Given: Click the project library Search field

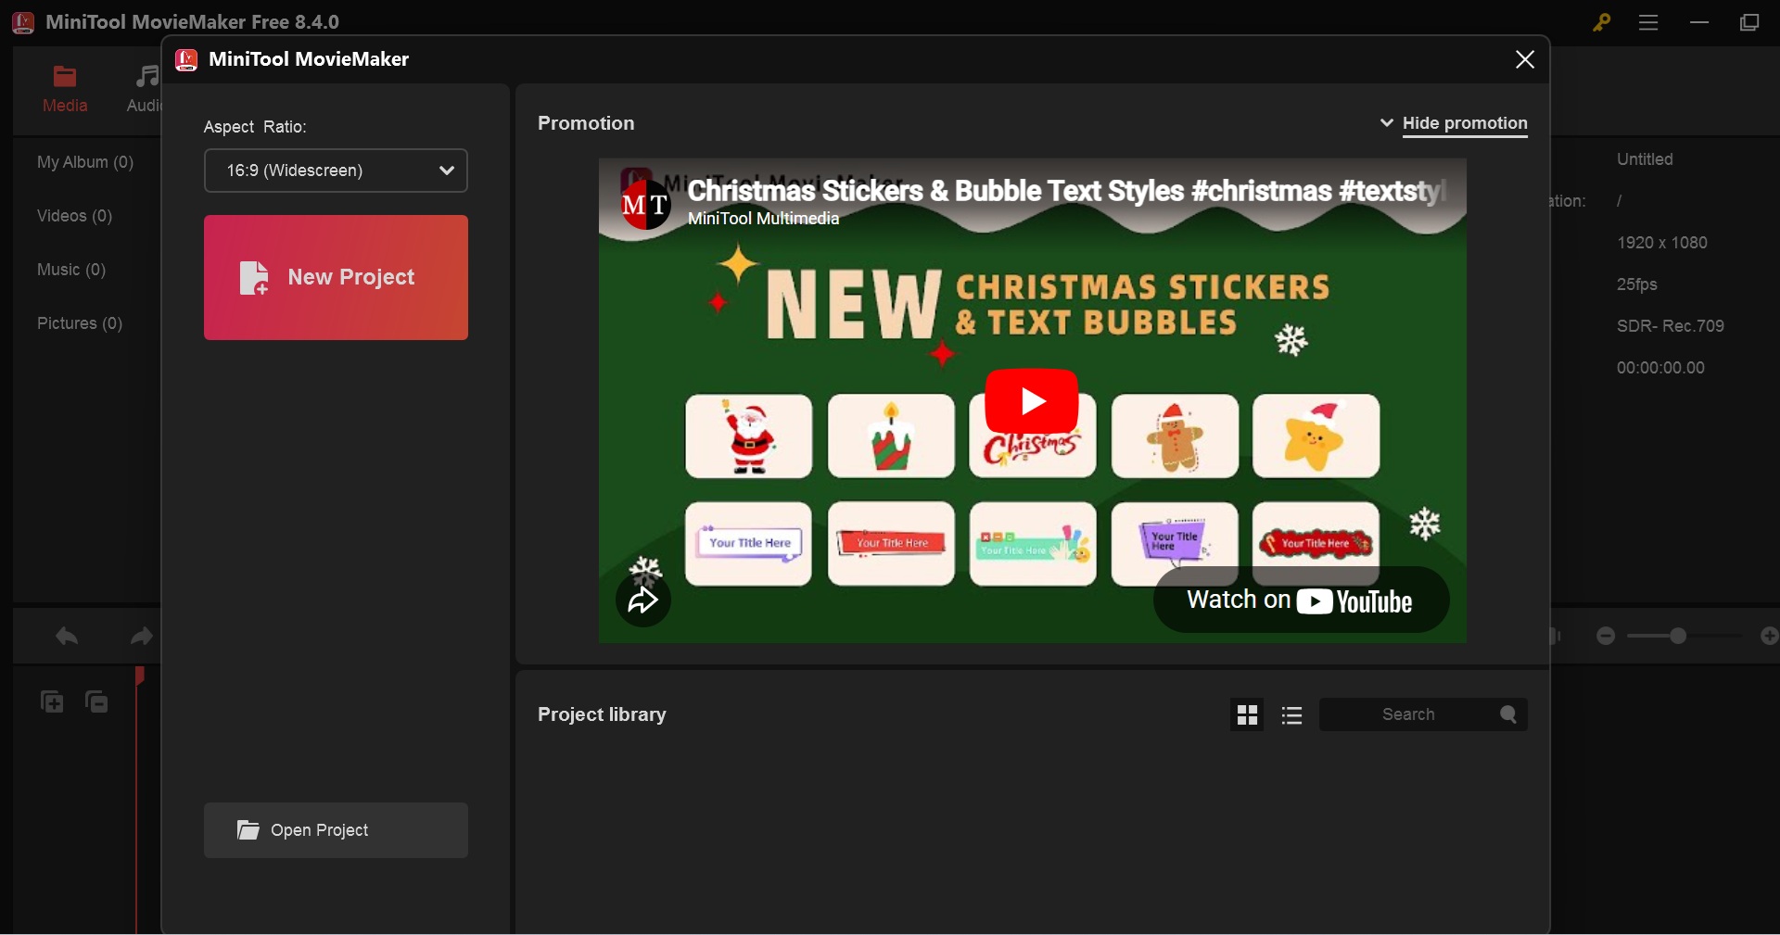Looking at the screenshot, I should click(1407, 715).
